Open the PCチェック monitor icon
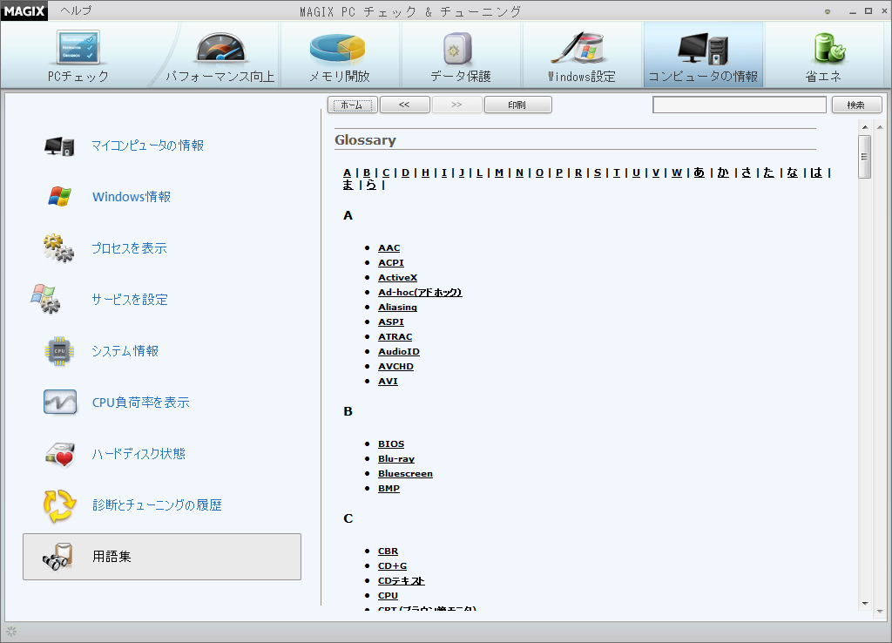892x643 pixels. point(78,47)
